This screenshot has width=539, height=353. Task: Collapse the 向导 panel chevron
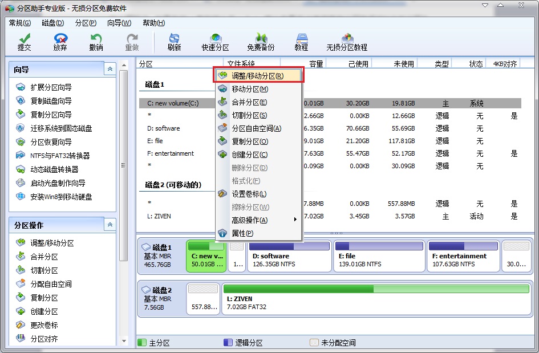[110, 69]
